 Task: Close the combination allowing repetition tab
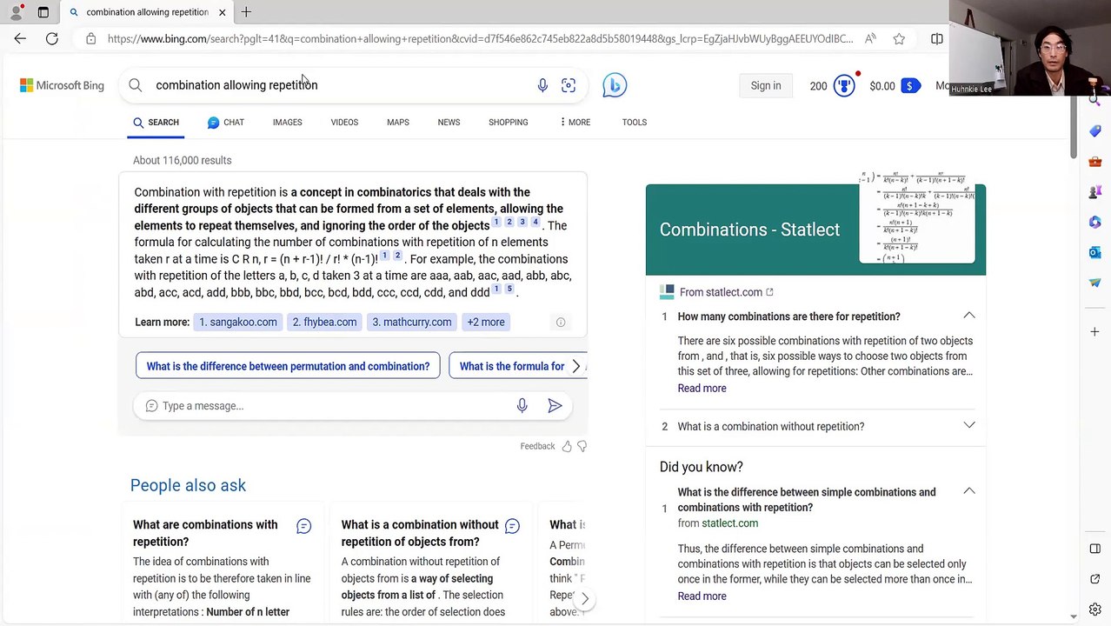(222, 12)
